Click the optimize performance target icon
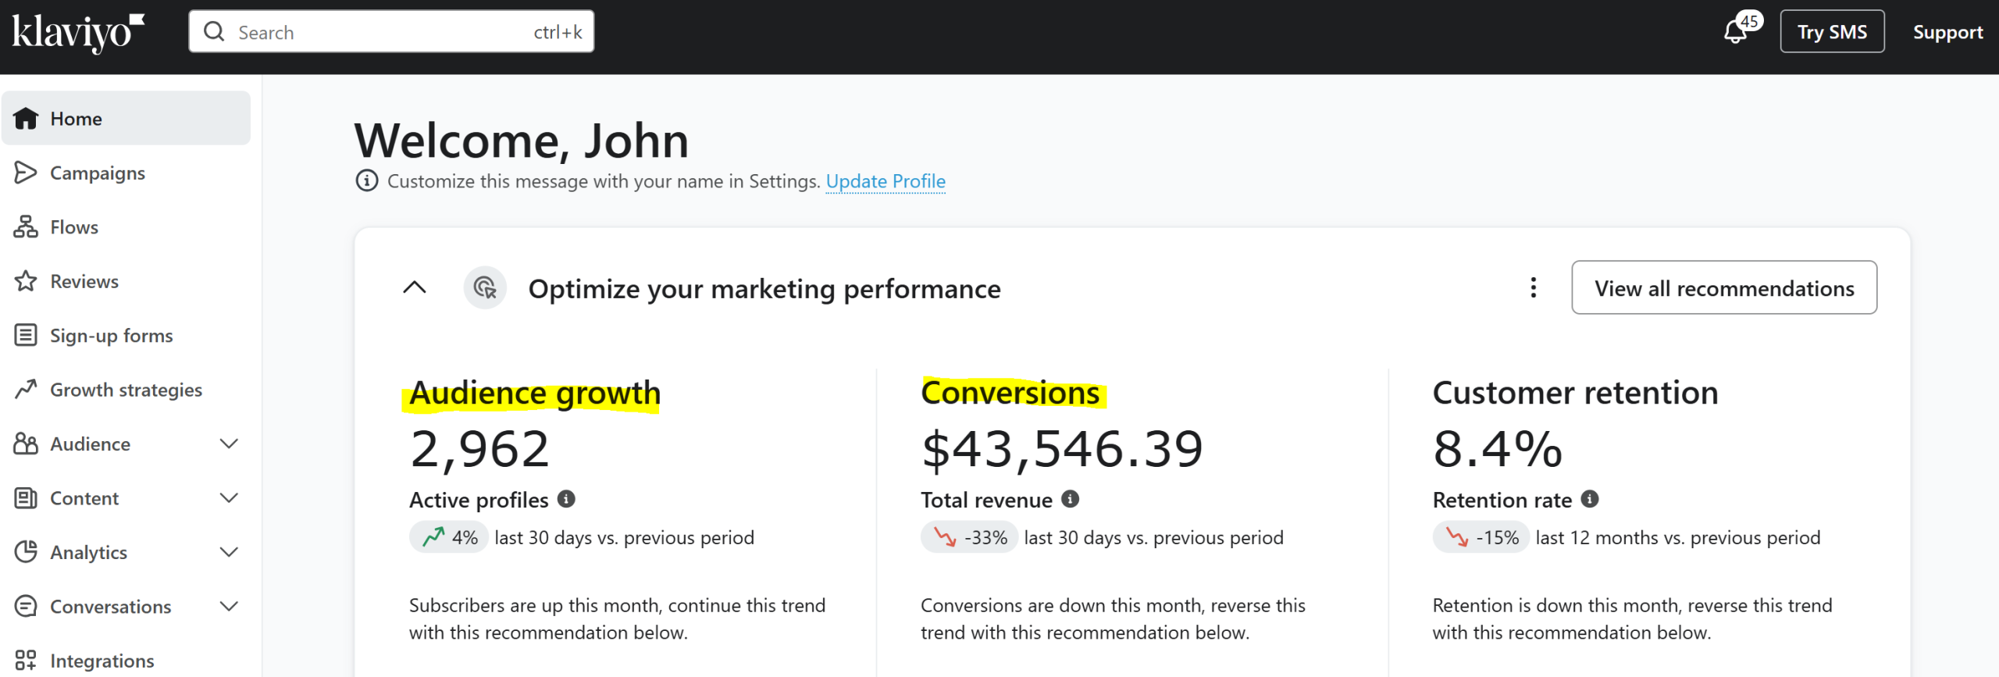Viewport: 1999px width, 677px height. click(x=485, y=288)
